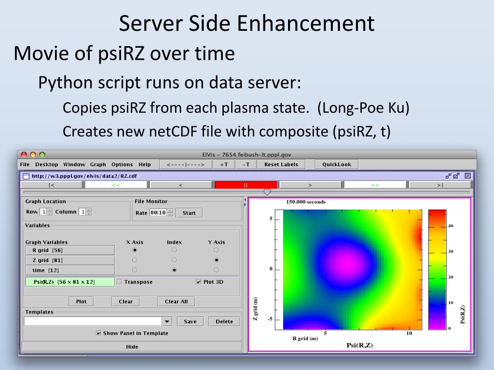Select the R grid [56] variable

click(70, 251)
